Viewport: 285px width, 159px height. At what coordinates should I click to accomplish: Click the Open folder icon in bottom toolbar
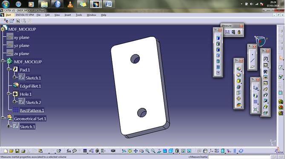pyautogui.click(x=11, y=151)
